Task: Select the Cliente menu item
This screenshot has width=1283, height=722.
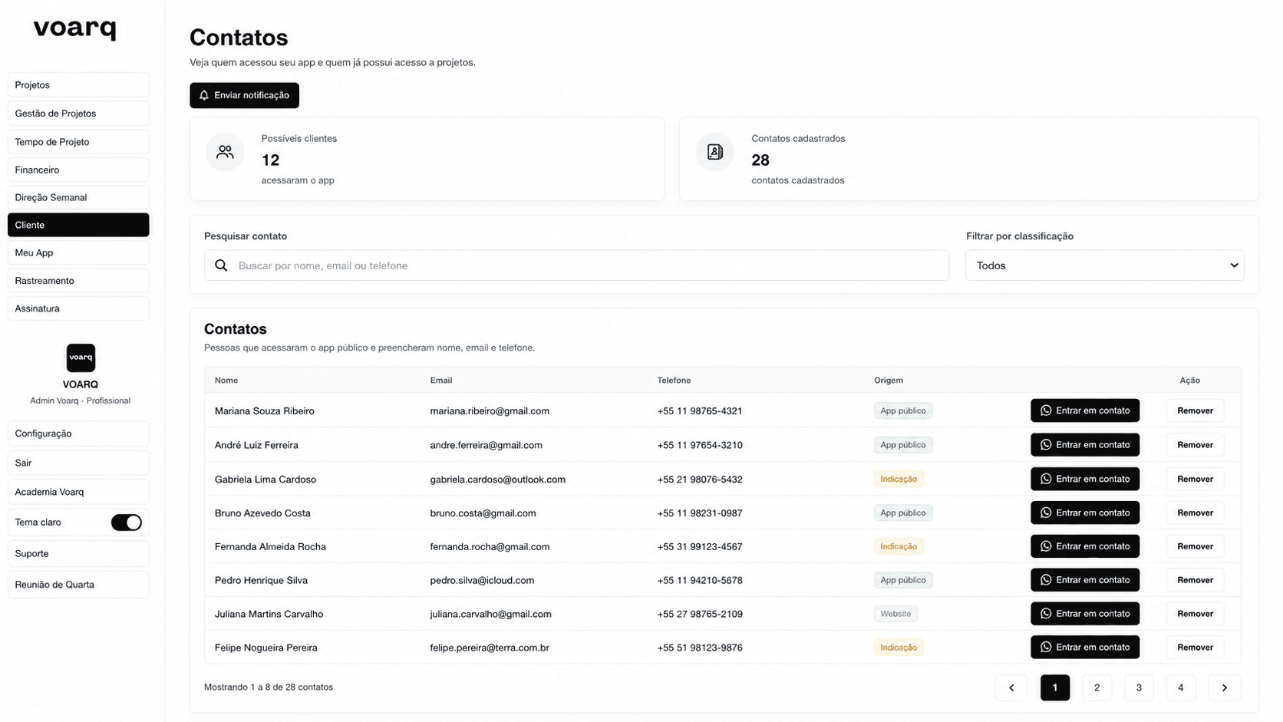Action: click(x=78, y=225)
